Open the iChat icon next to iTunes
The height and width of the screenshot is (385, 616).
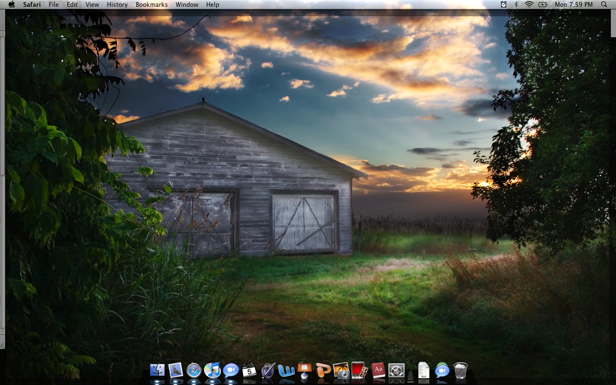click(x=231, y=370)
